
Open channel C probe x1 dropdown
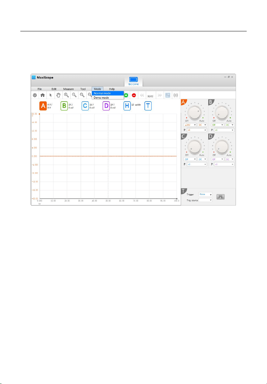[197, 164]
